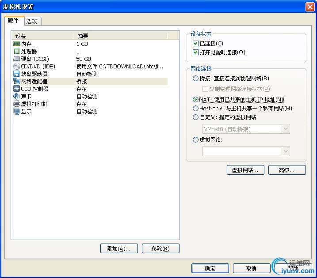Click the 取消 button
Viewport: 317px width, 278px height.
[x=252, y=268]
